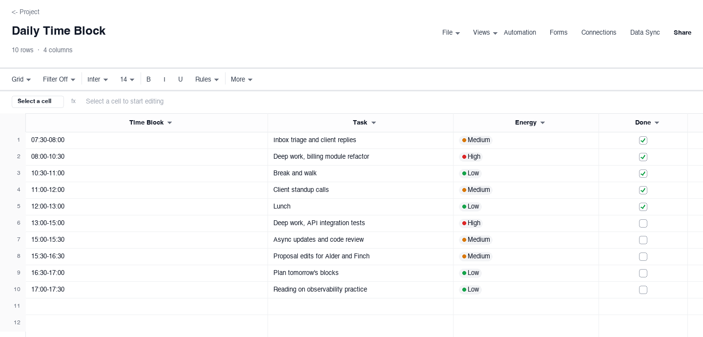Open the Views menu
Screen dimensions: 703x337
tap(485, 33)
